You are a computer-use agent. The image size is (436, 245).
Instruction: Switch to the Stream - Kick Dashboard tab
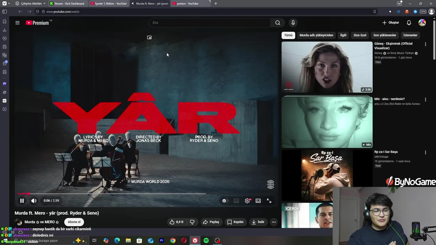coord(67,3)
